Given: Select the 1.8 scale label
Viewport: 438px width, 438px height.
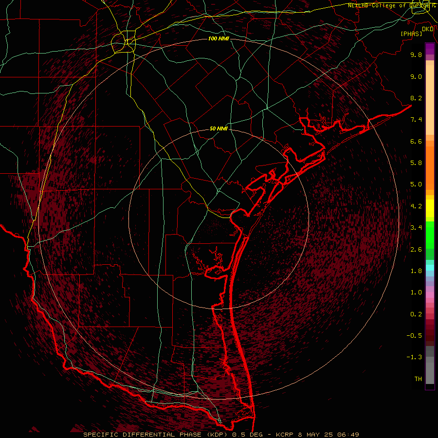Looking at the screenshot, I should point(416,271).
